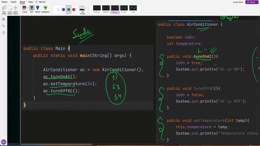The width and height of the screenshot is (260, 146).
Task: Select the 0.35 mm pen thickness
Action: (x=106, y=9)
